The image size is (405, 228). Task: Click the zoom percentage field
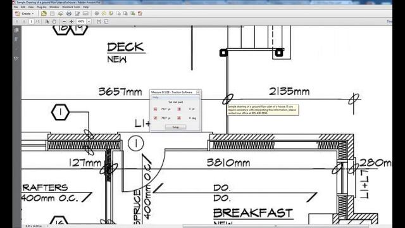click(x=82, y=22)
